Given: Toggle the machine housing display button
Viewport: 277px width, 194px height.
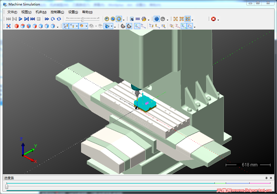Looking at the screenshot, I should pyautogui.click(x=107, y=26).
